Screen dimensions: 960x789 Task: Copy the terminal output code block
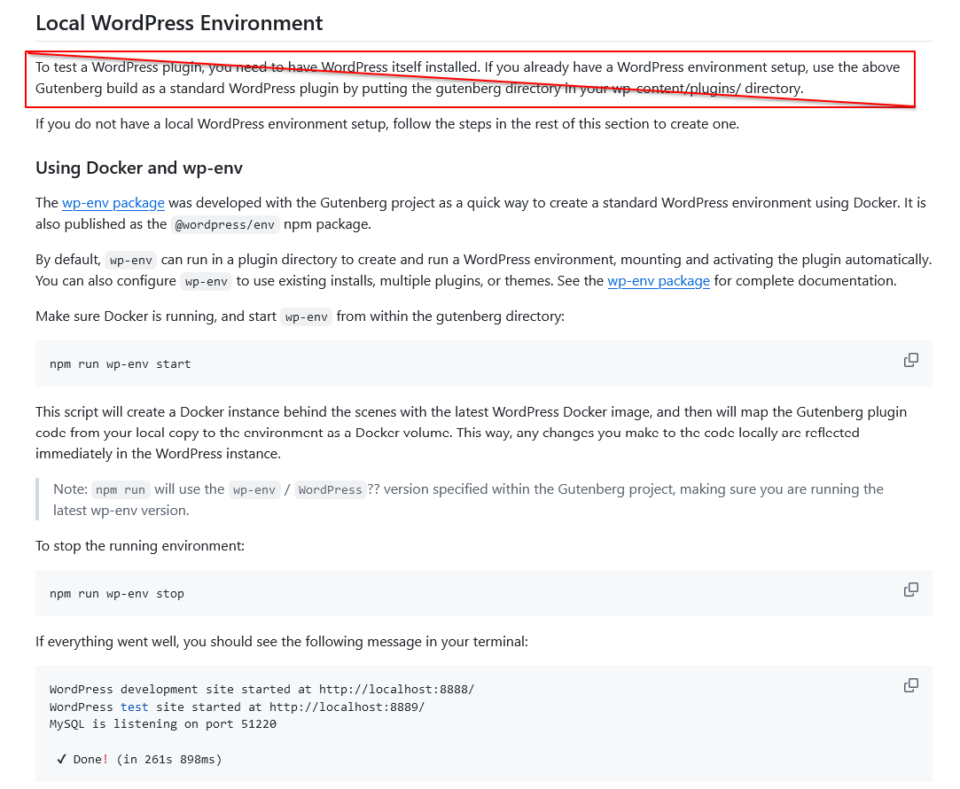click(x=911, y=685)
